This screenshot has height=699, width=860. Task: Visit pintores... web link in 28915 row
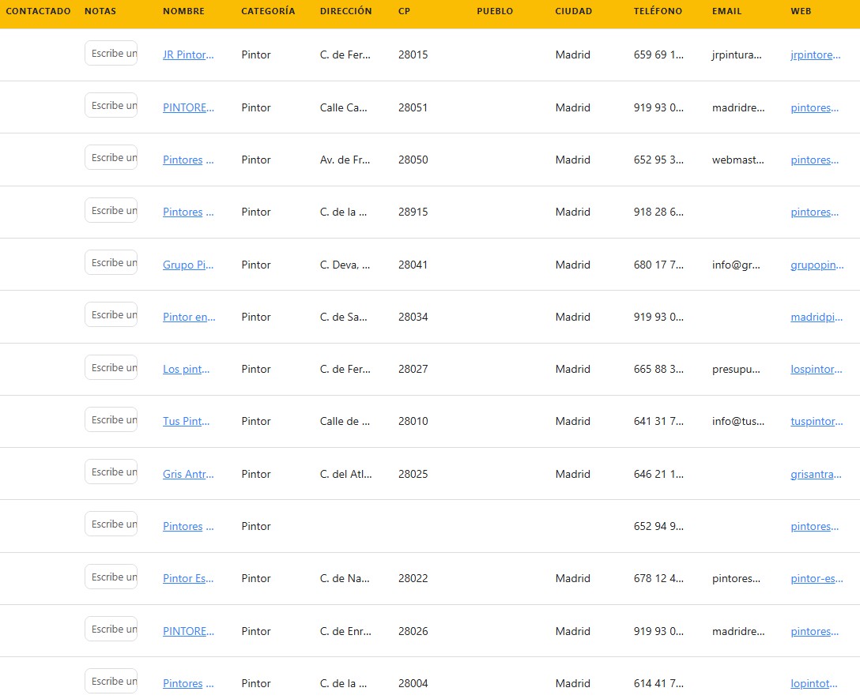814,212
